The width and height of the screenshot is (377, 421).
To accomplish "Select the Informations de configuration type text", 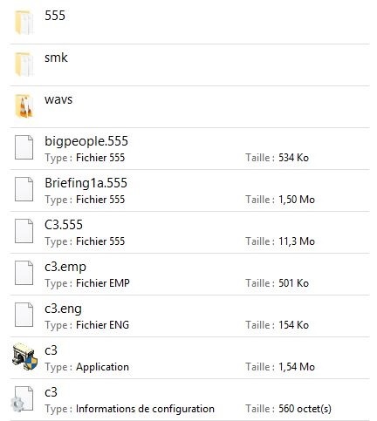I will pyautogui.click(x=145, y=409).
